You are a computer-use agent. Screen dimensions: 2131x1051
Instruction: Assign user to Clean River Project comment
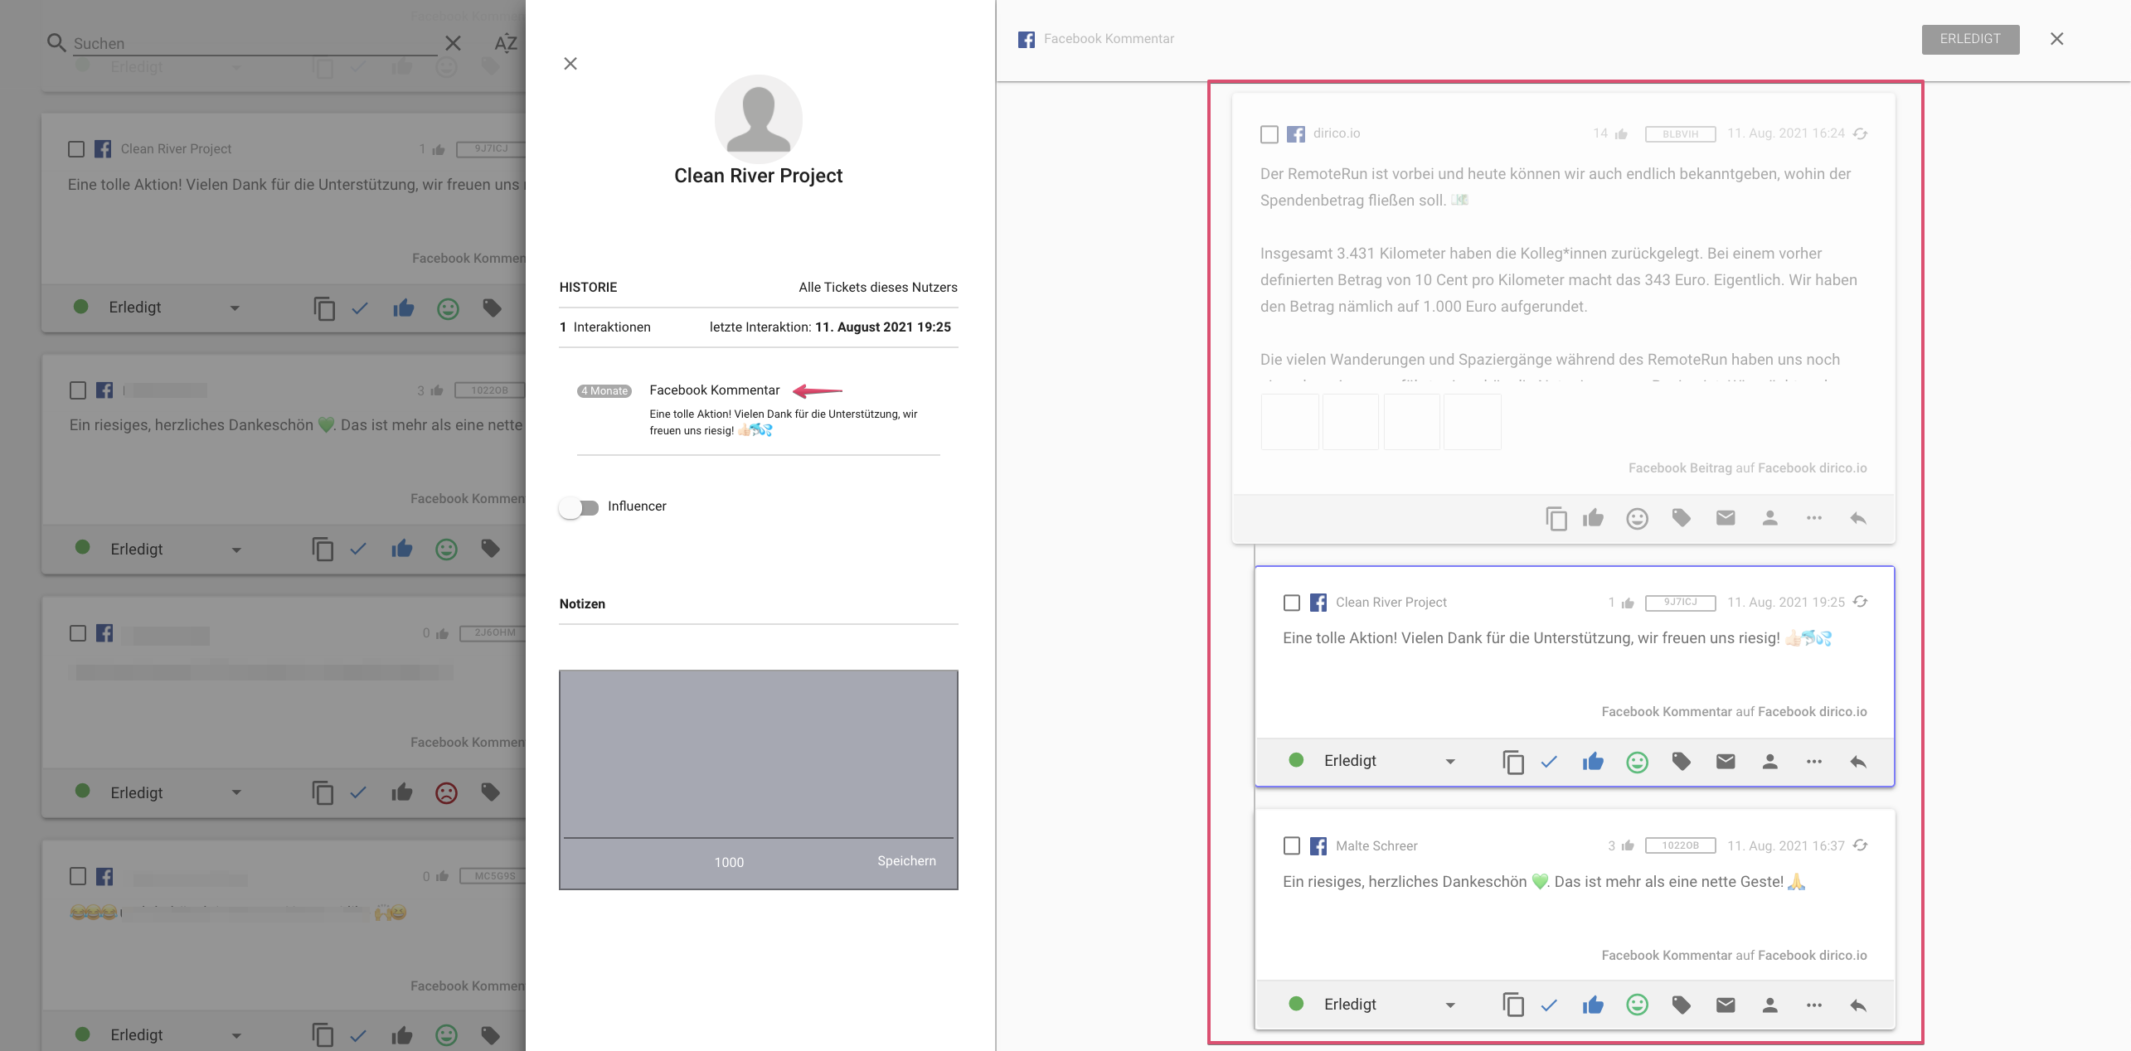(1769, 762)
